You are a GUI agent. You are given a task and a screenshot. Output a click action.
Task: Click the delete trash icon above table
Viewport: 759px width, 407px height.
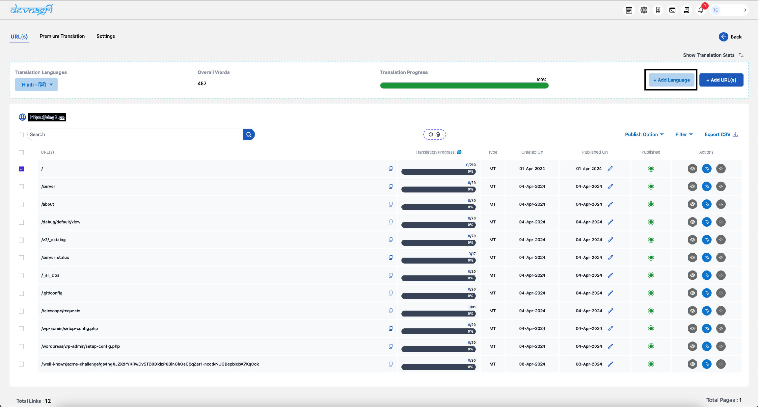tap(438, 135)
